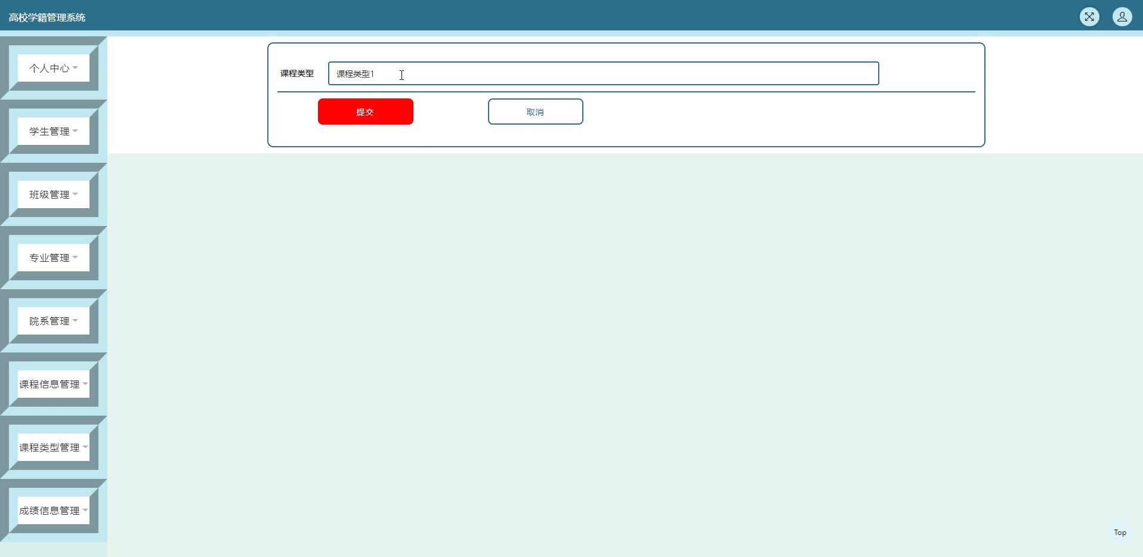Expand the 成绩信息管理 sidebar menu
The width and height of the screenshot is (1143, 557).
click(54, 510)
